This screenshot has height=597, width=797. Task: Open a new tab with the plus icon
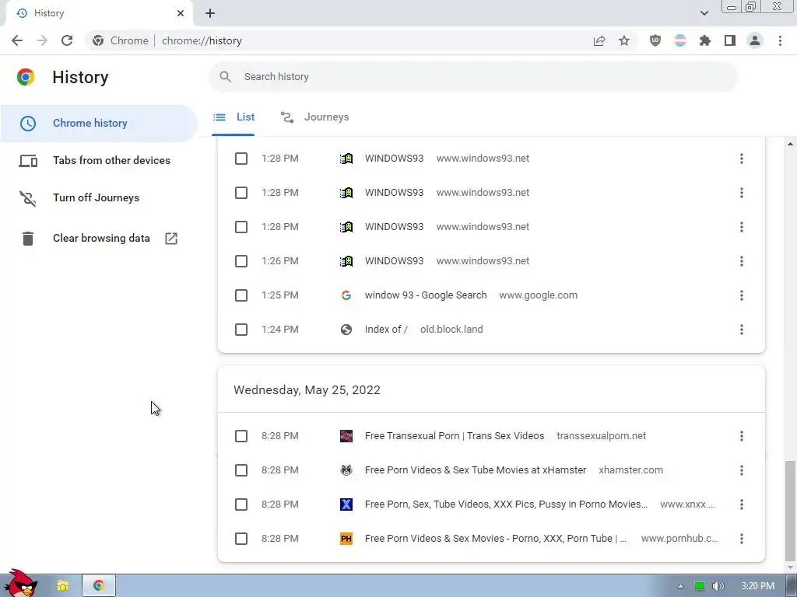click(210, 13)
